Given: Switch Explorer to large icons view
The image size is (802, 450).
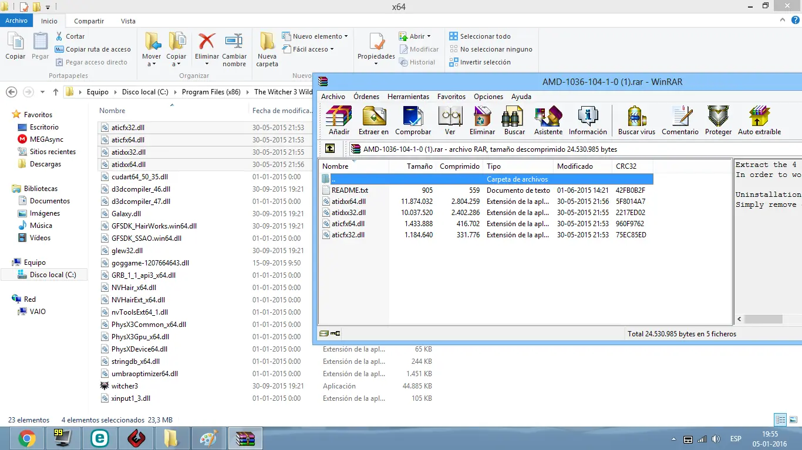Looking at the screenshot, I should click(793, 420).
